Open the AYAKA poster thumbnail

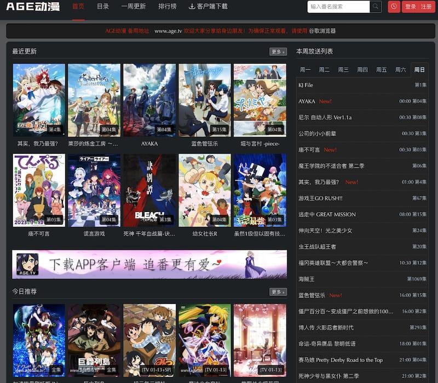pyautogui.click(x=149, y=100)
